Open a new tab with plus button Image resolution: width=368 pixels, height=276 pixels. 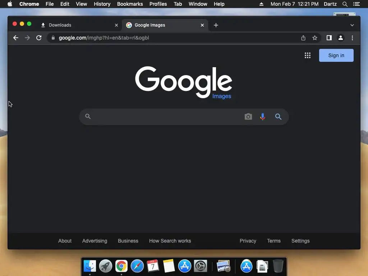(x=216, y=25)
